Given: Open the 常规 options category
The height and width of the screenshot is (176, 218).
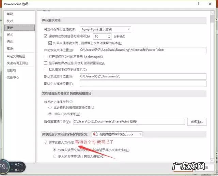Looking at the screenshot, I should 10,14.
